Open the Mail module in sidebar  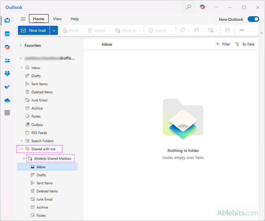point(7,21)
